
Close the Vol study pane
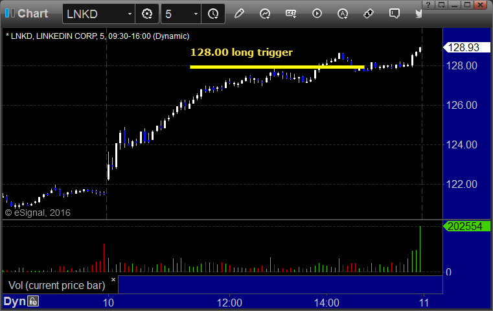pyautogui.click(x=113, y=279)
